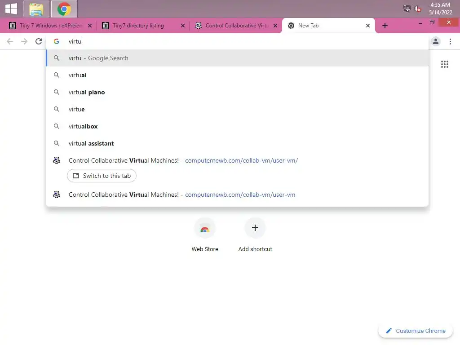The width and height of the screenshot is (460, 345).
Task: Select the virtual suggestion
Action: [x=237, y=75]
